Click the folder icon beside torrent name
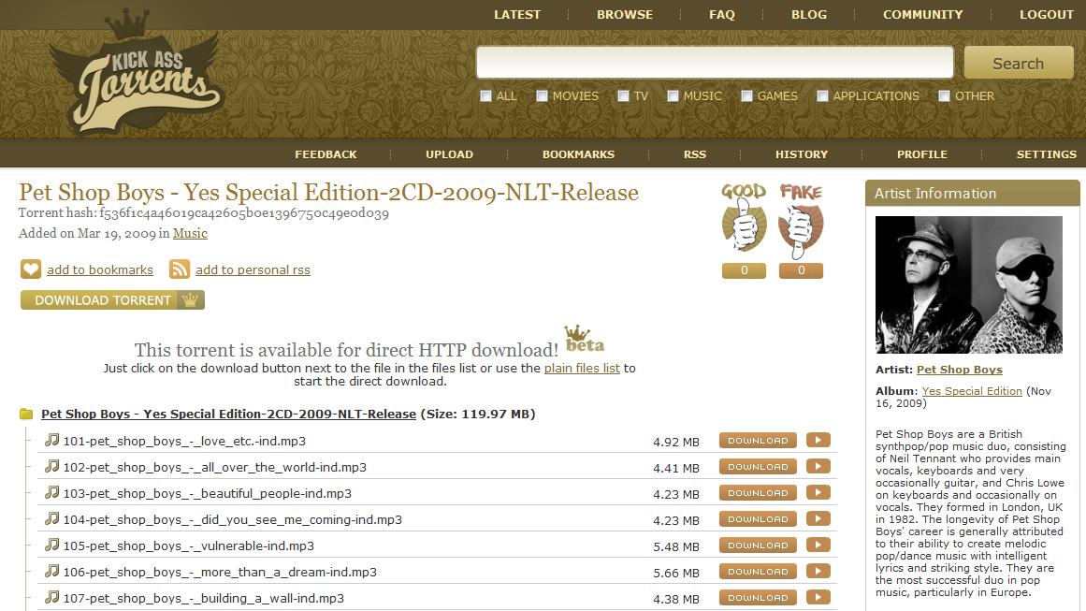1086x611 pixels. pyautogui.click(x=26, y=414)
